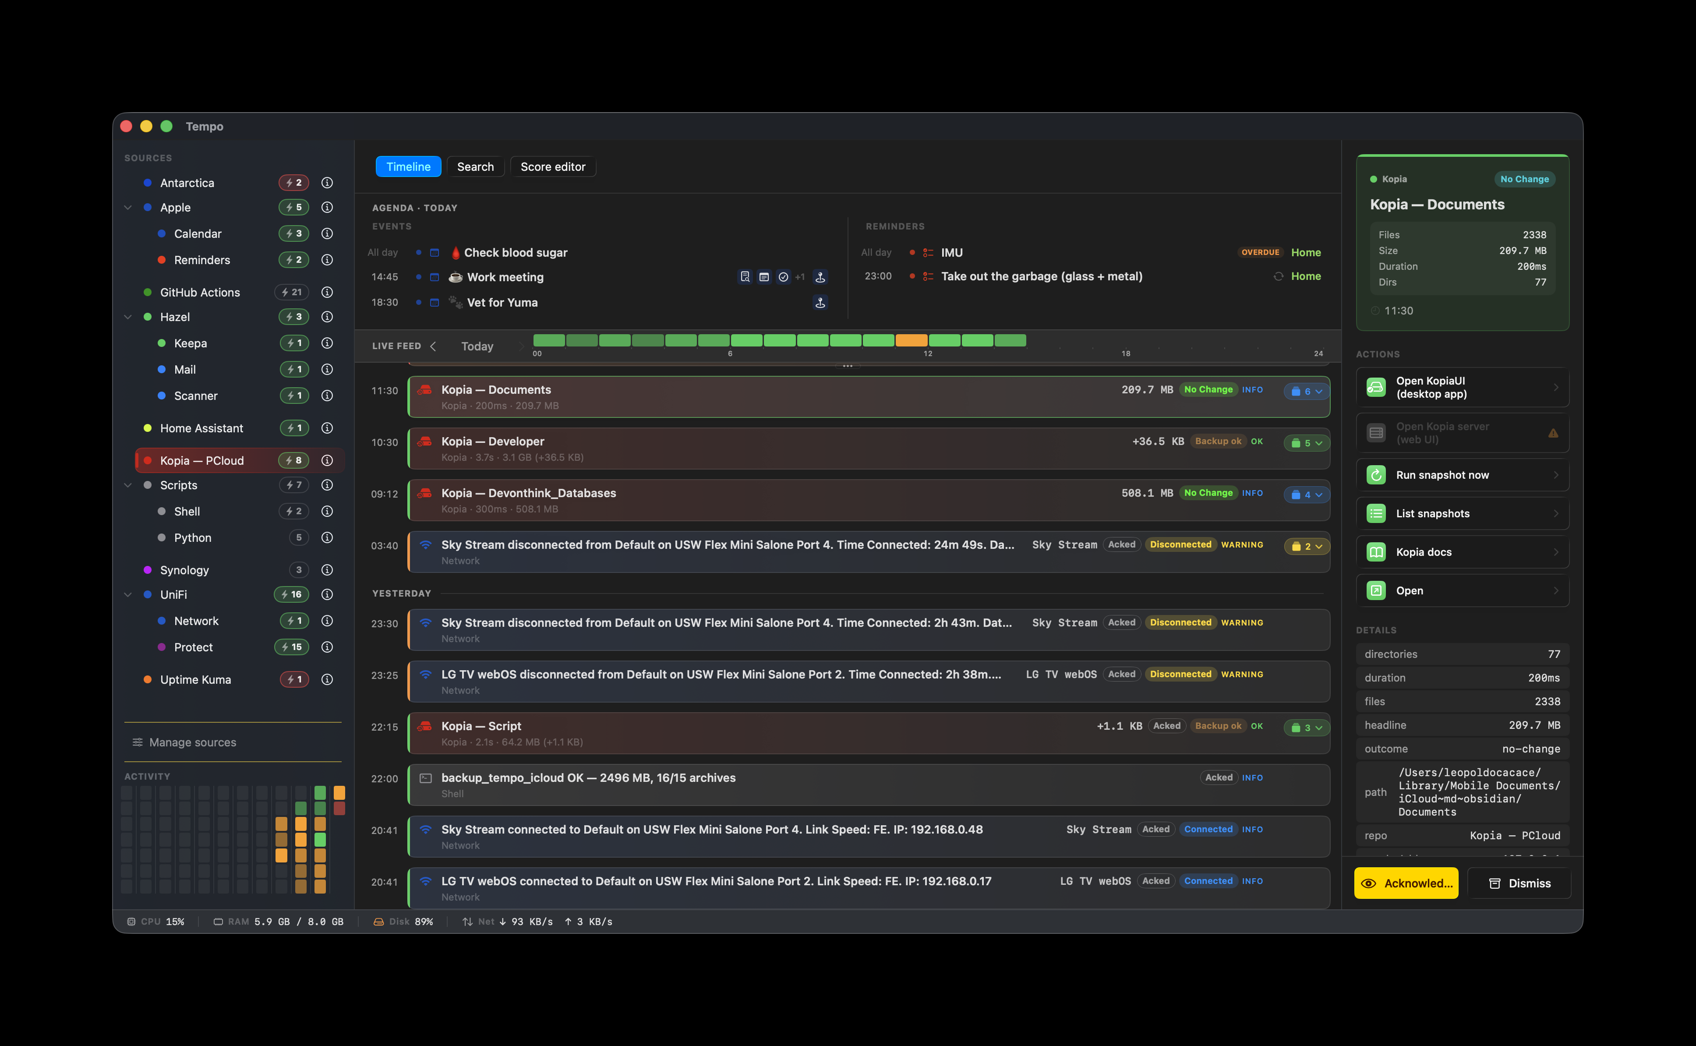Image resolution: width=1696 pixels, height=1046 pixels.
Task: Click the clock icon beside 11:30 in summary card
Action: point(1375,311)
